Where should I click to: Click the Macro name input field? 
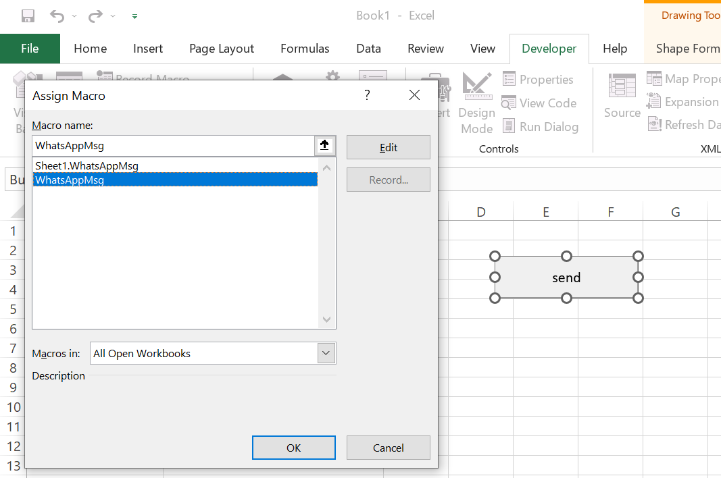pyautogui.click(x=174, y=146)
